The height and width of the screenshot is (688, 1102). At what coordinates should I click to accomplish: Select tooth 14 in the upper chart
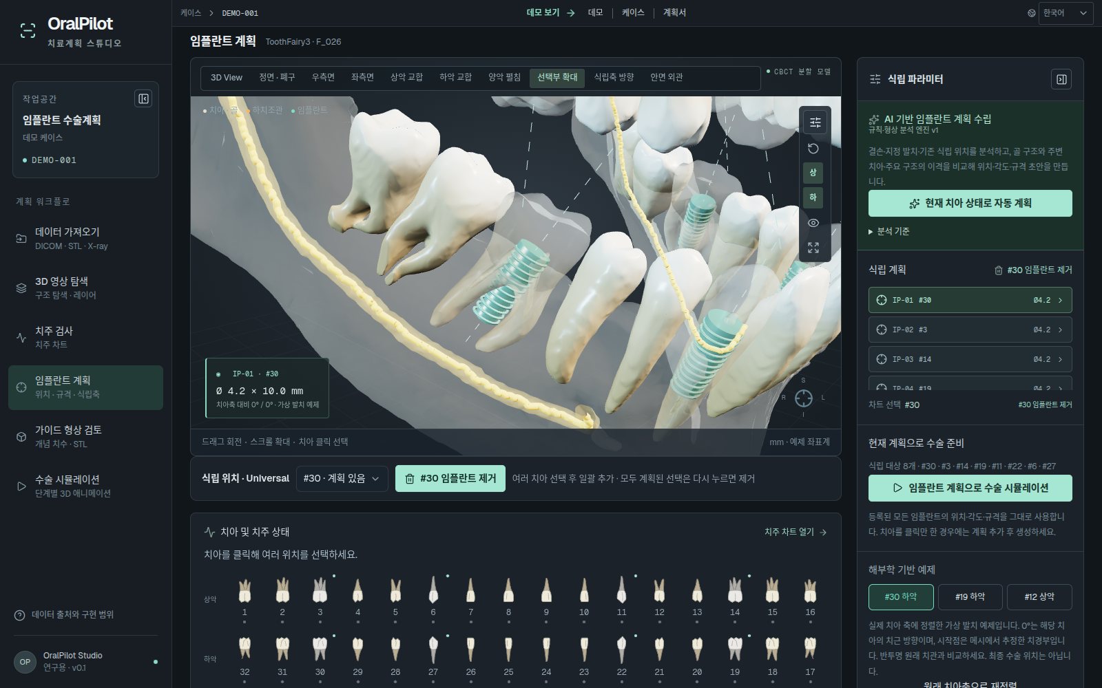pyautogui.click(x=735, y=596)
